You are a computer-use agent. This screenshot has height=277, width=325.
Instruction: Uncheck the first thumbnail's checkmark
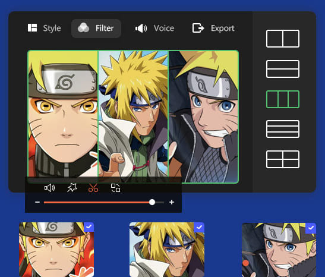[89, 227]
